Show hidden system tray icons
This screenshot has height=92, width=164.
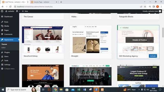(139, 90)
